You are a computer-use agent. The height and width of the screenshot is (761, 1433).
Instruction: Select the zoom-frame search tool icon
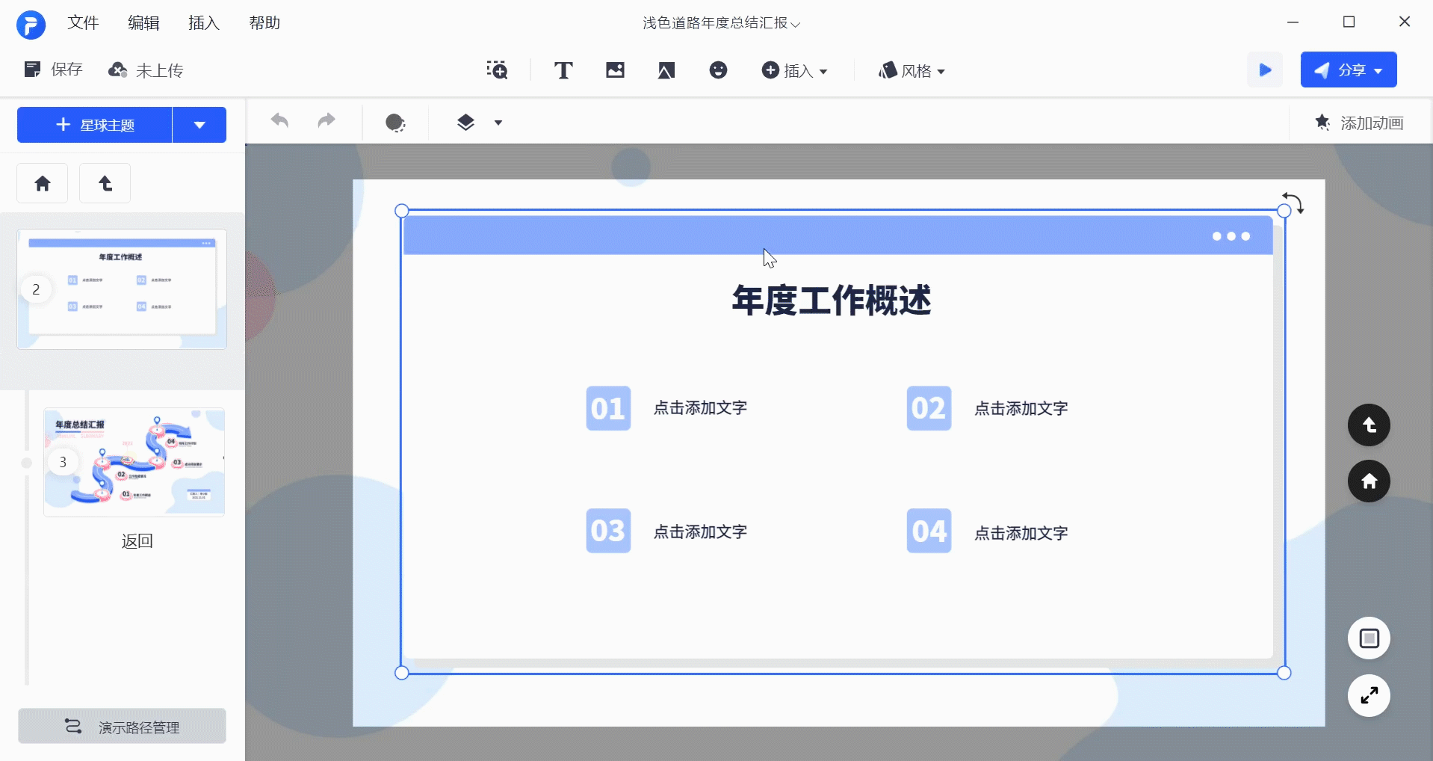click(x=497, y=70)
